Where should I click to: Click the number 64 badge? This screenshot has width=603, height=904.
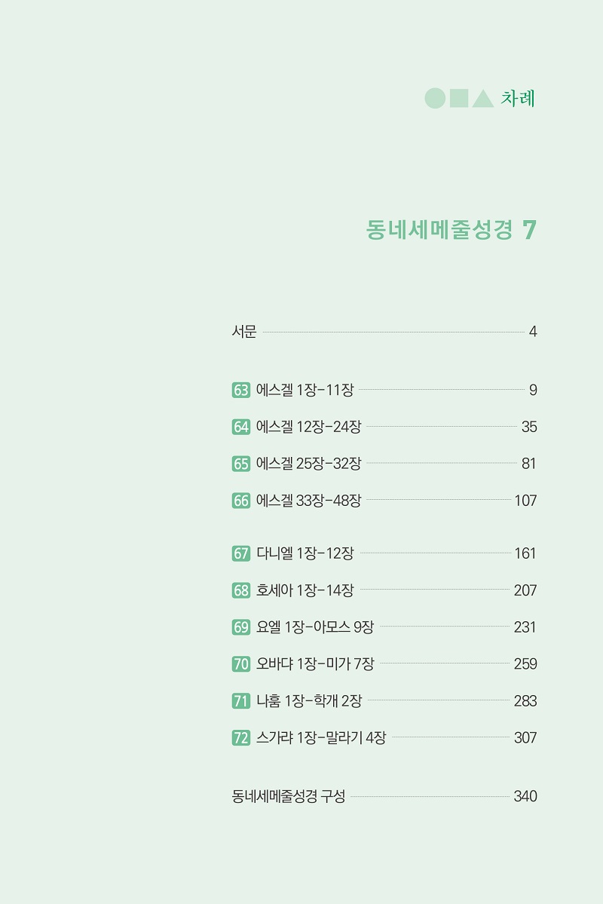241,427
